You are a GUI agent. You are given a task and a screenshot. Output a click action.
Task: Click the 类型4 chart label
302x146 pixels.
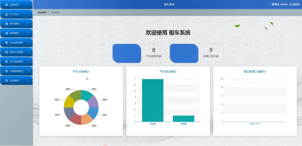(x=94, y=126)
